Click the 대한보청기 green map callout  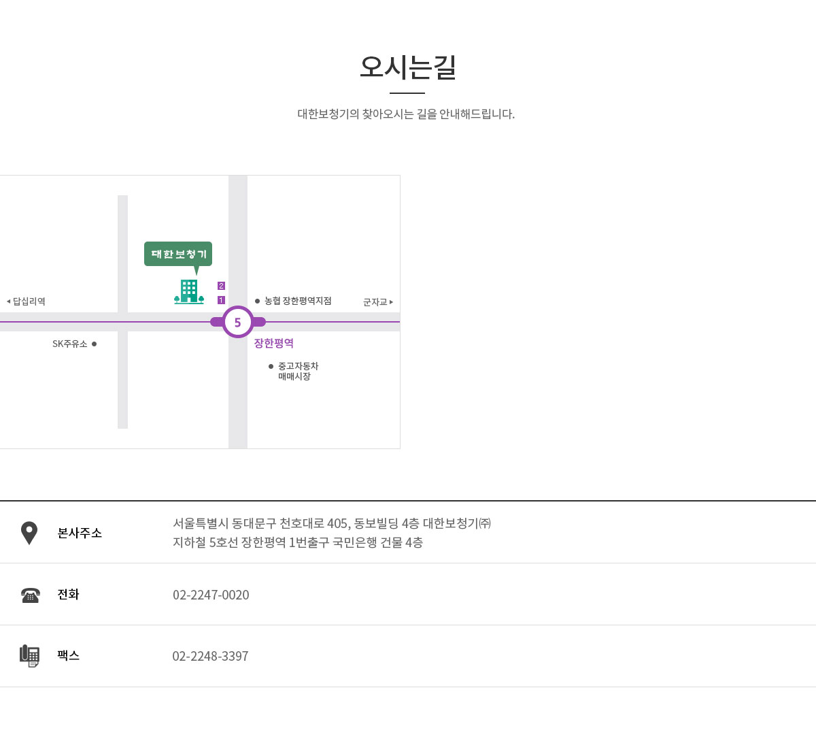[x=178, y=254]
